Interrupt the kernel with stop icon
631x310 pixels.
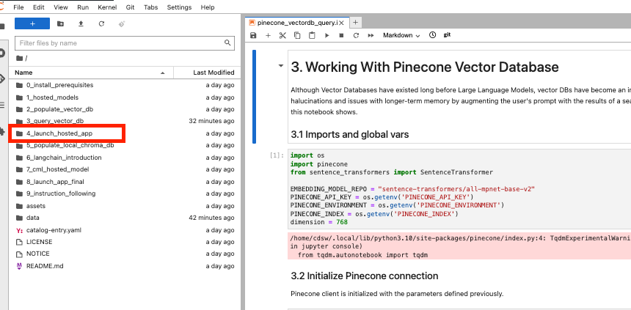click(341, 35)
